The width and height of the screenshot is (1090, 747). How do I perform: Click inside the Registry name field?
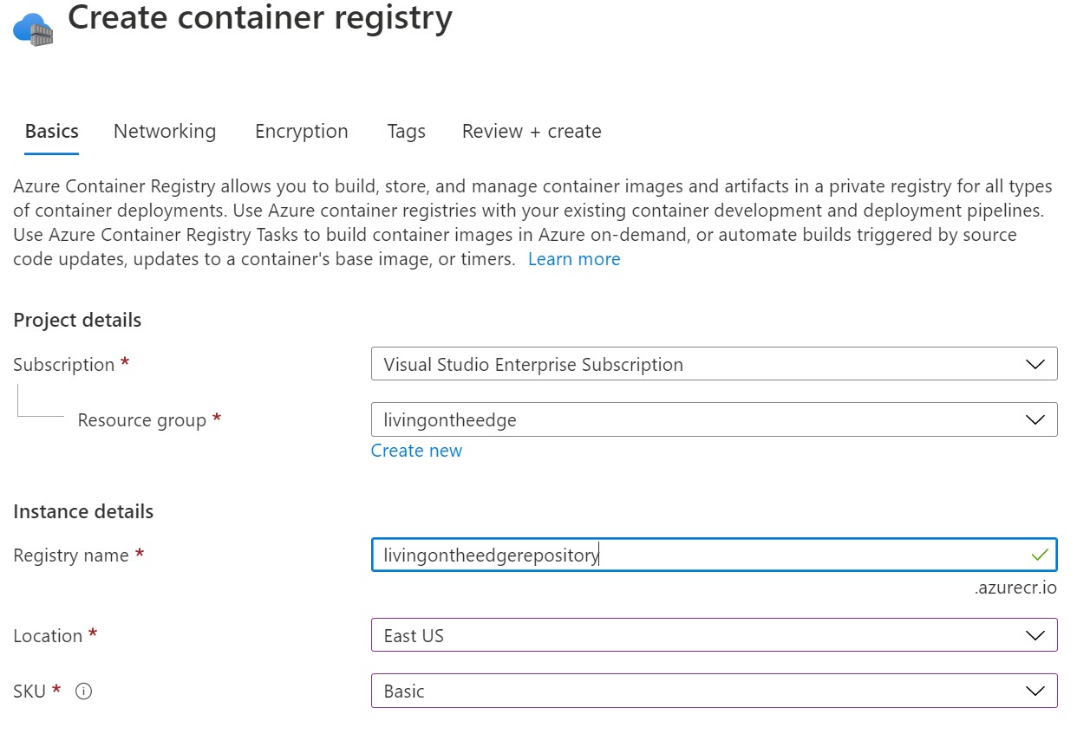point(714,555)
